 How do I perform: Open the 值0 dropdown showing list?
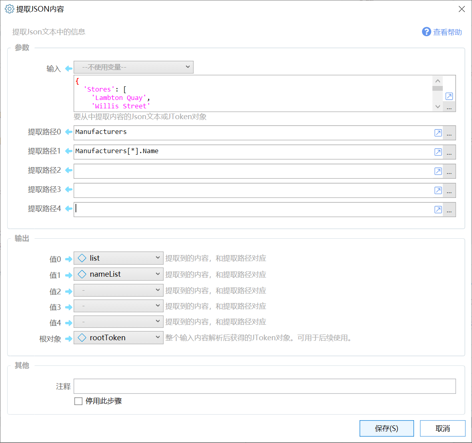tap(119, 258)
